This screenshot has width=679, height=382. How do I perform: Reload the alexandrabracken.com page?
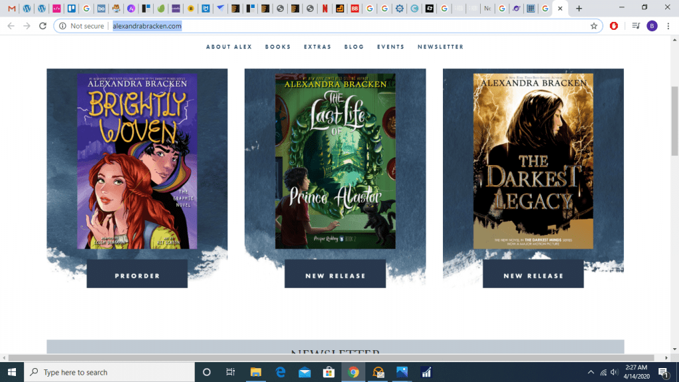[x=42, y=26]
